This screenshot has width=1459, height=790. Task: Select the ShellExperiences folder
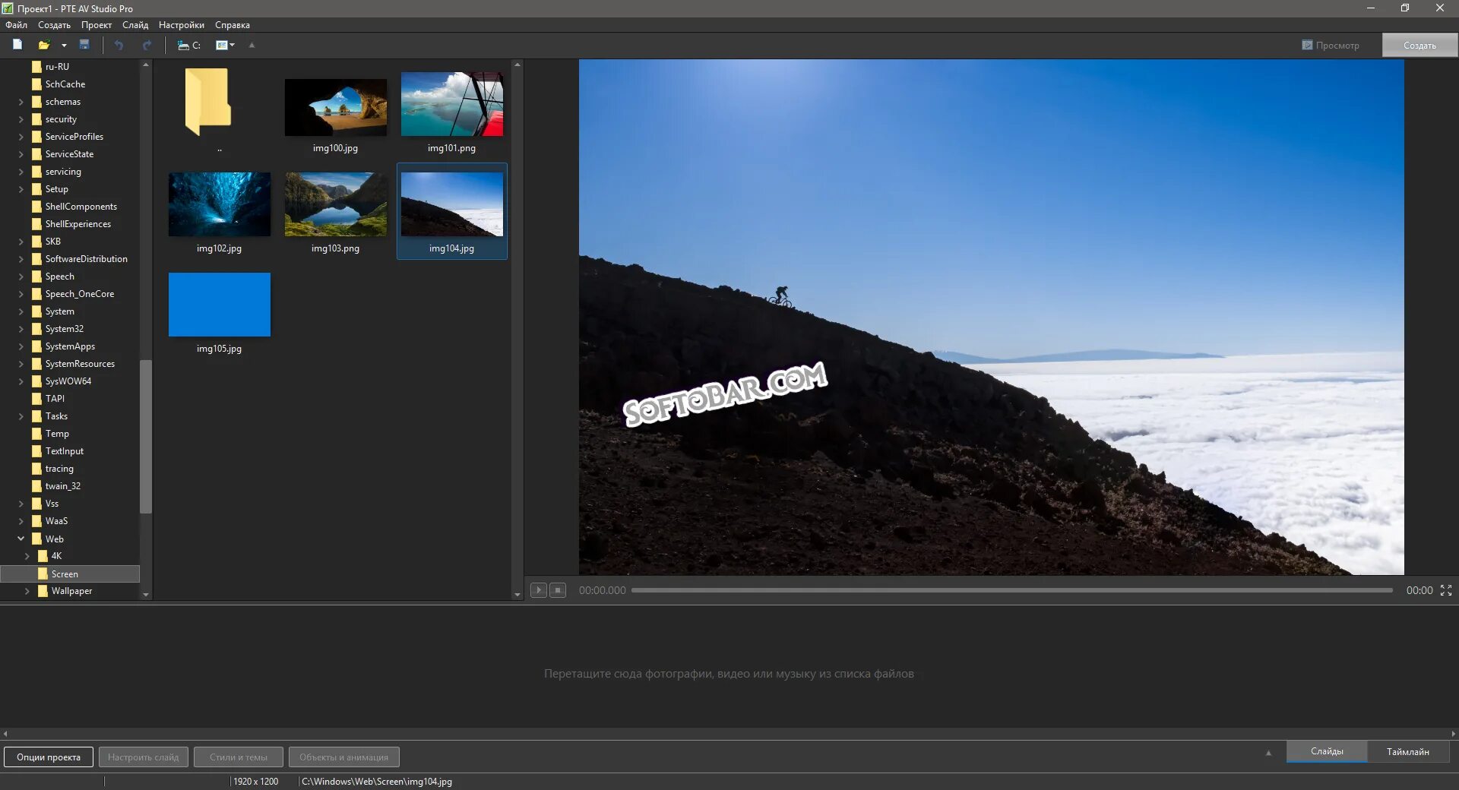78,224
